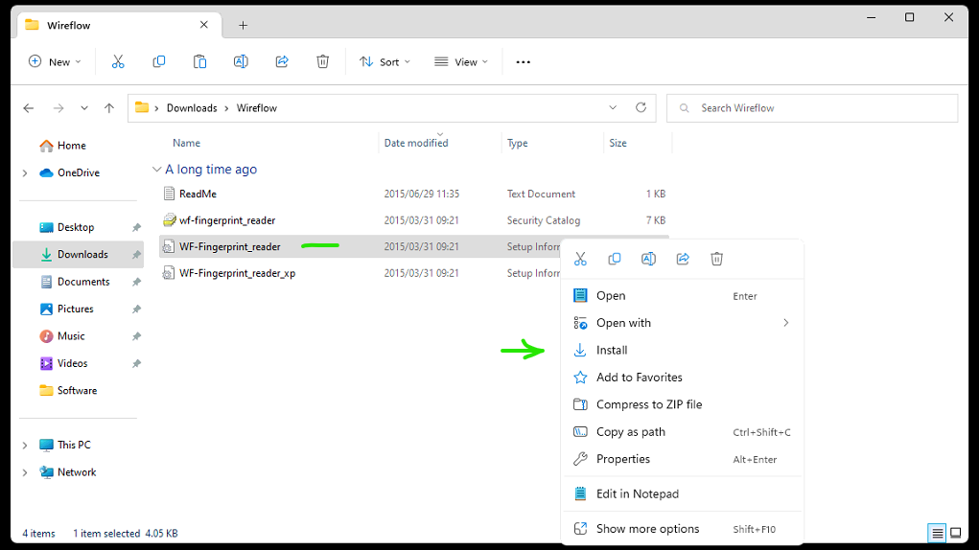Close the Wireflow tab

coord(203,25)
